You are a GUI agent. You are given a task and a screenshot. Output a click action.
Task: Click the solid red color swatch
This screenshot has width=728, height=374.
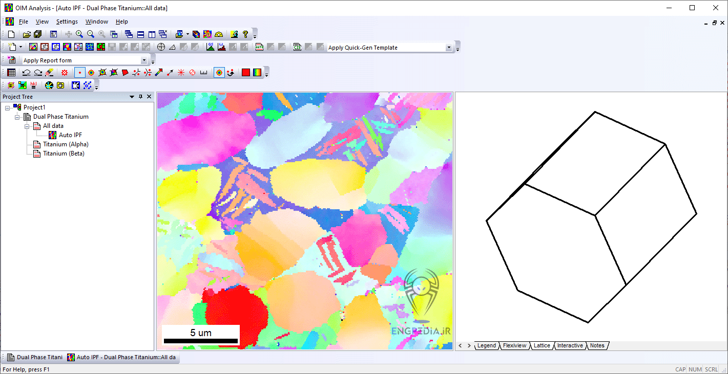coord(246,73)
